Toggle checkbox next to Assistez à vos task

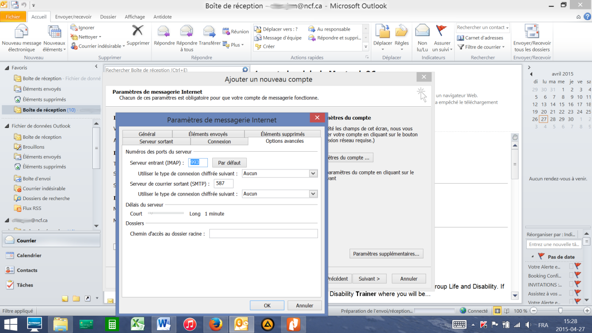[571, 293]
